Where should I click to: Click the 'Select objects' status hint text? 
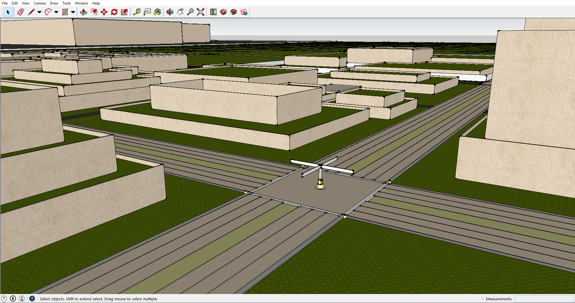point(99,299)
